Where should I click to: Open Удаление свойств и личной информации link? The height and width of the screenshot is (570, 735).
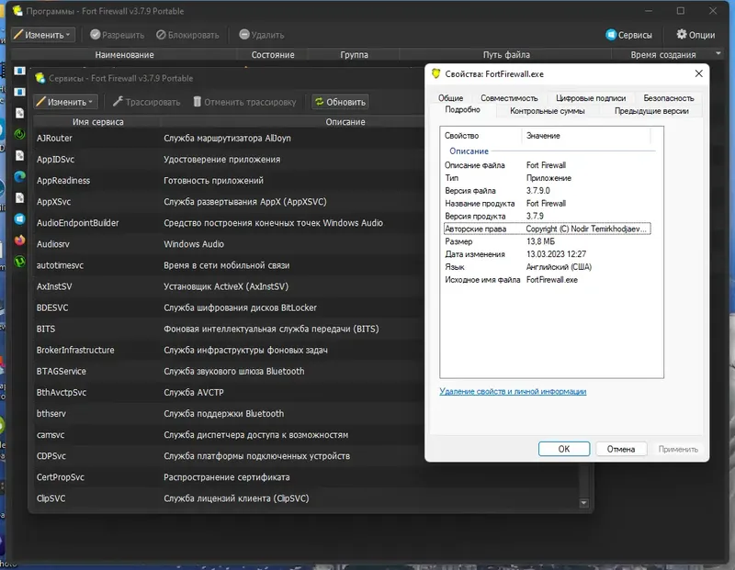click(513, 391)
